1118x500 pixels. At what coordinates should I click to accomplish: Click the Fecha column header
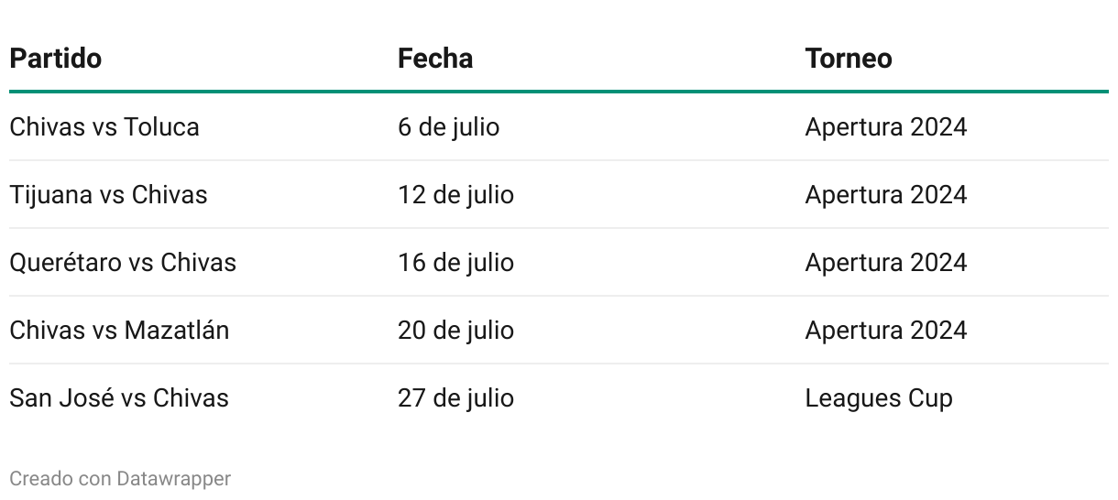point(435,59)
